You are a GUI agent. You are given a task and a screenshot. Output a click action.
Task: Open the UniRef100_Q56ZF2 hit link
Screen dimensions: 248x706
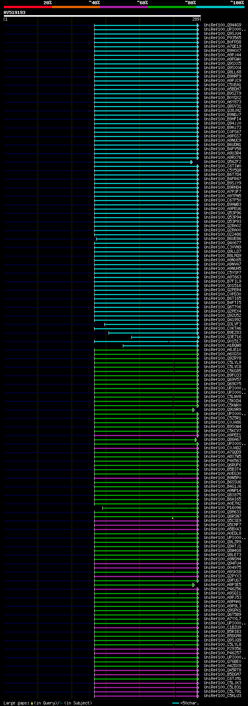pos(222,162)
